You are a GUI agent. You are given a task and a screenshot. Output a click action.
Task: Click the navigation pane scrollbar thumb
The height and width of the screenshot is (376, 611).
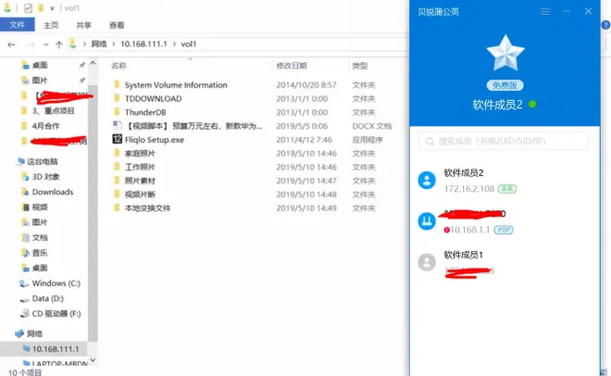93,212
